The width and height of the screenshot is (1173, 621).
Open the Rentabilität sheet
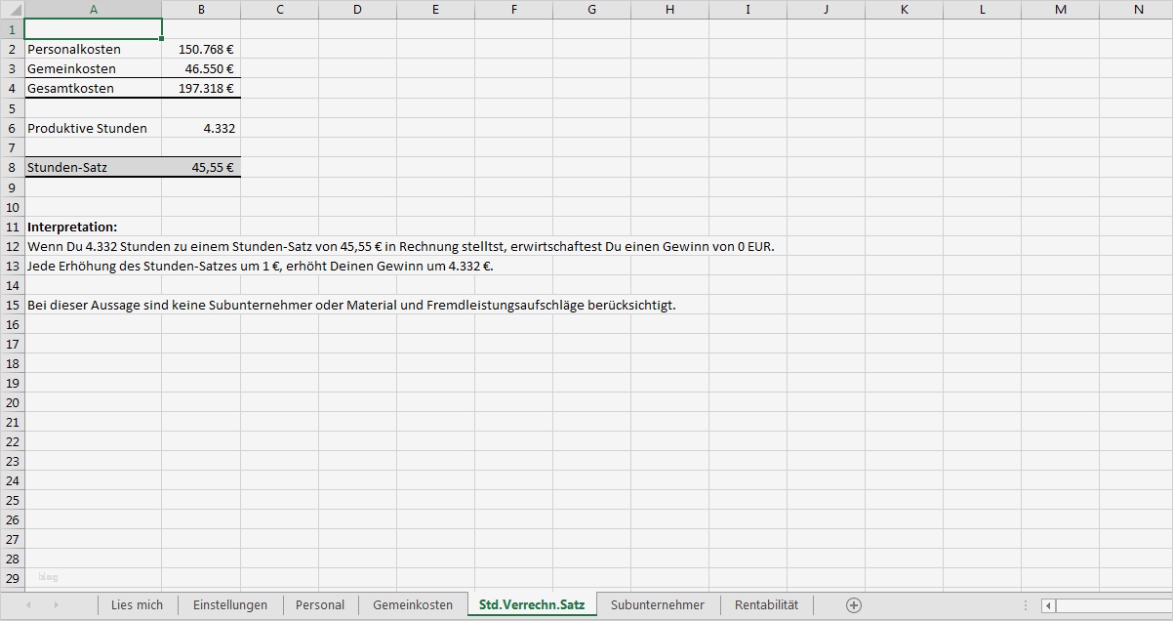pos(764,604)
